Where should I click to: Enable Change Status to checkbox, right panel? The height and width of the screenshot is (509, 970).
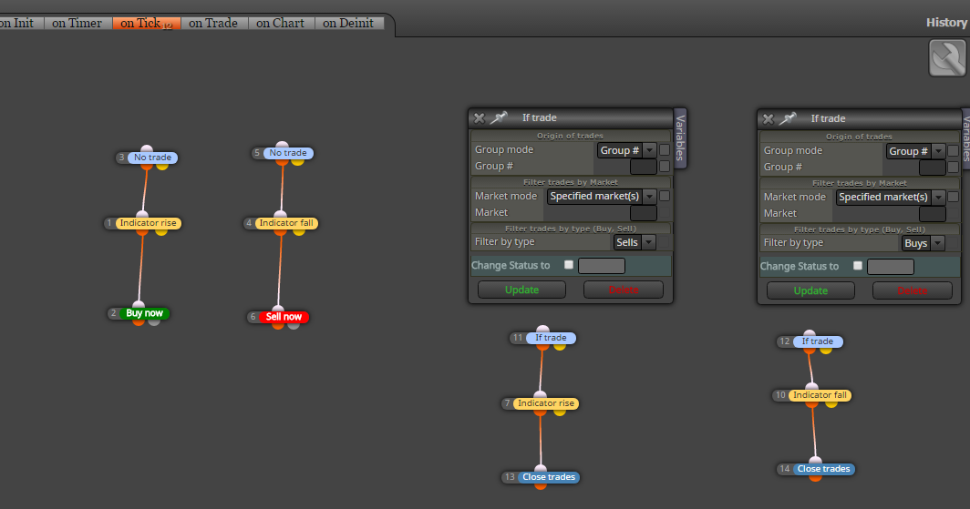[x=857, y=266]
